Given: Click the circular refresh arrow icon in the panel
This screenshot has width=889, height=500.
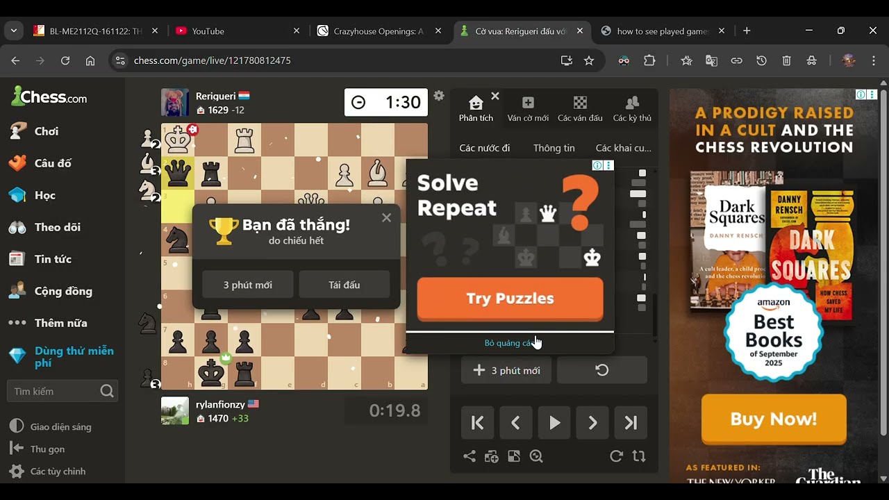Looking at the screenshot, I should [616, 456].
